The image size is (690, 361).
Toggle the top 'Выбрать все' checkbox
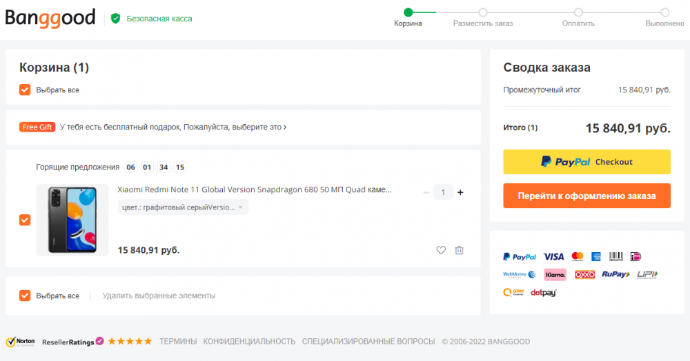tap(25, 90)
